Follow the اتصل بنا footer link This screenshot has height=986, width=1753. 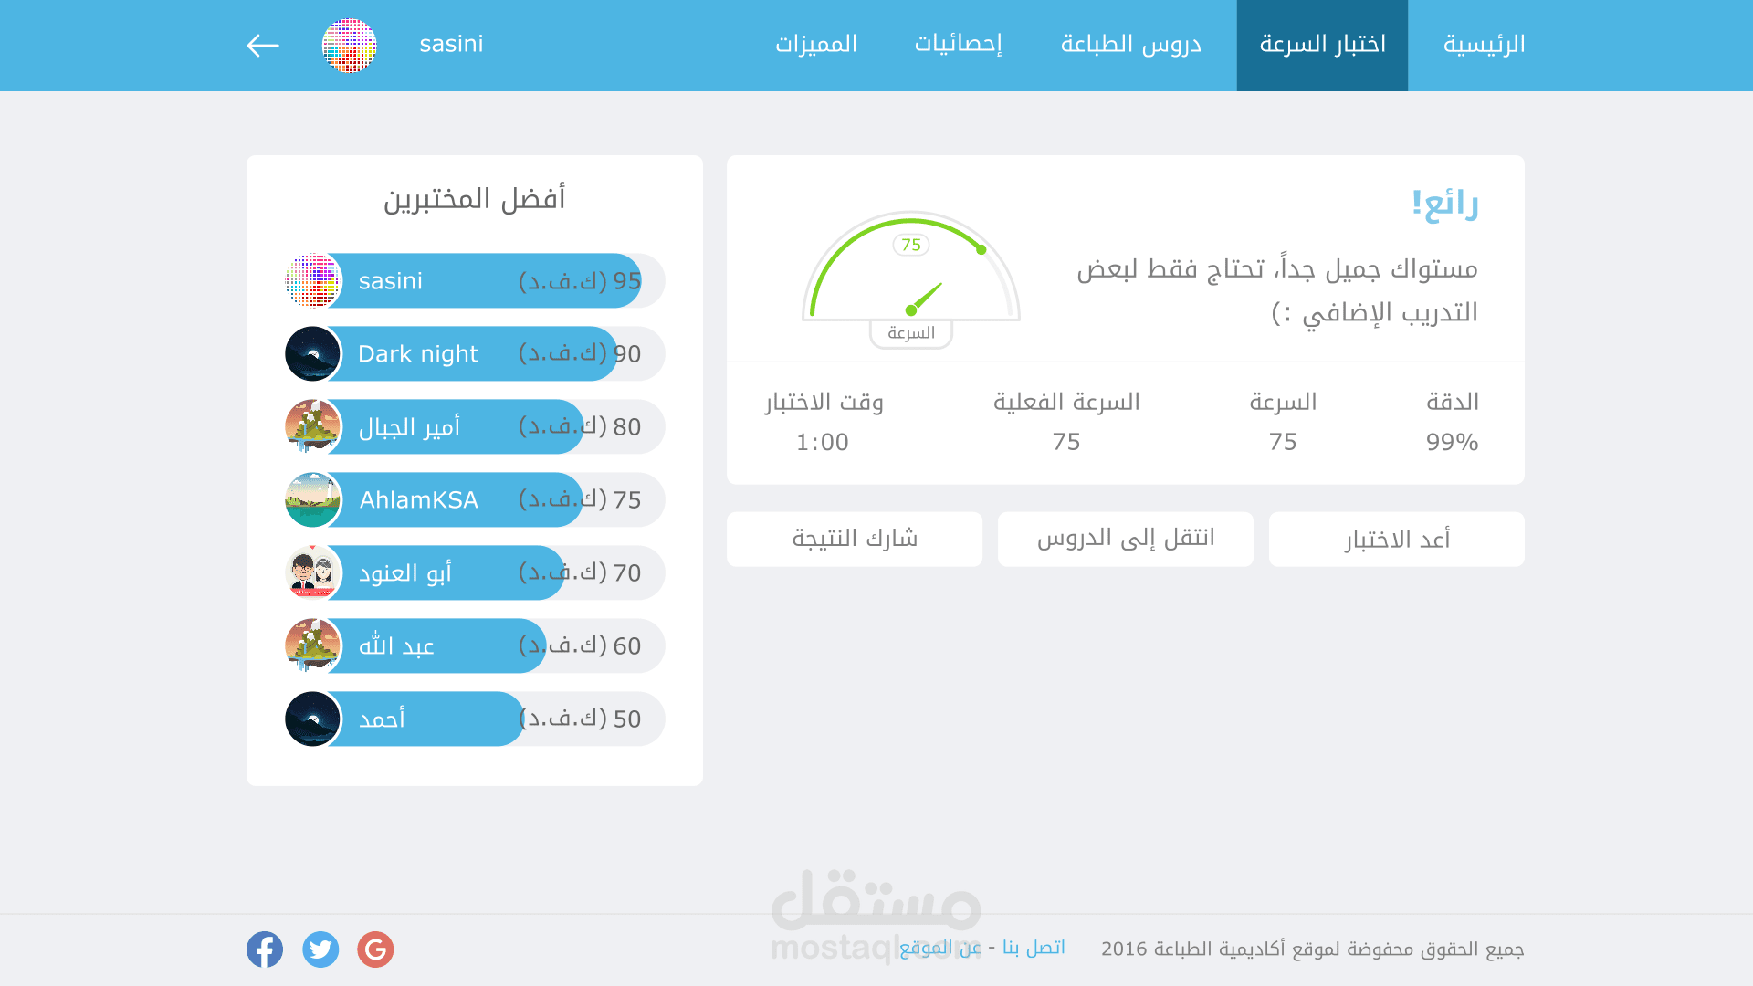(1034, 948)
